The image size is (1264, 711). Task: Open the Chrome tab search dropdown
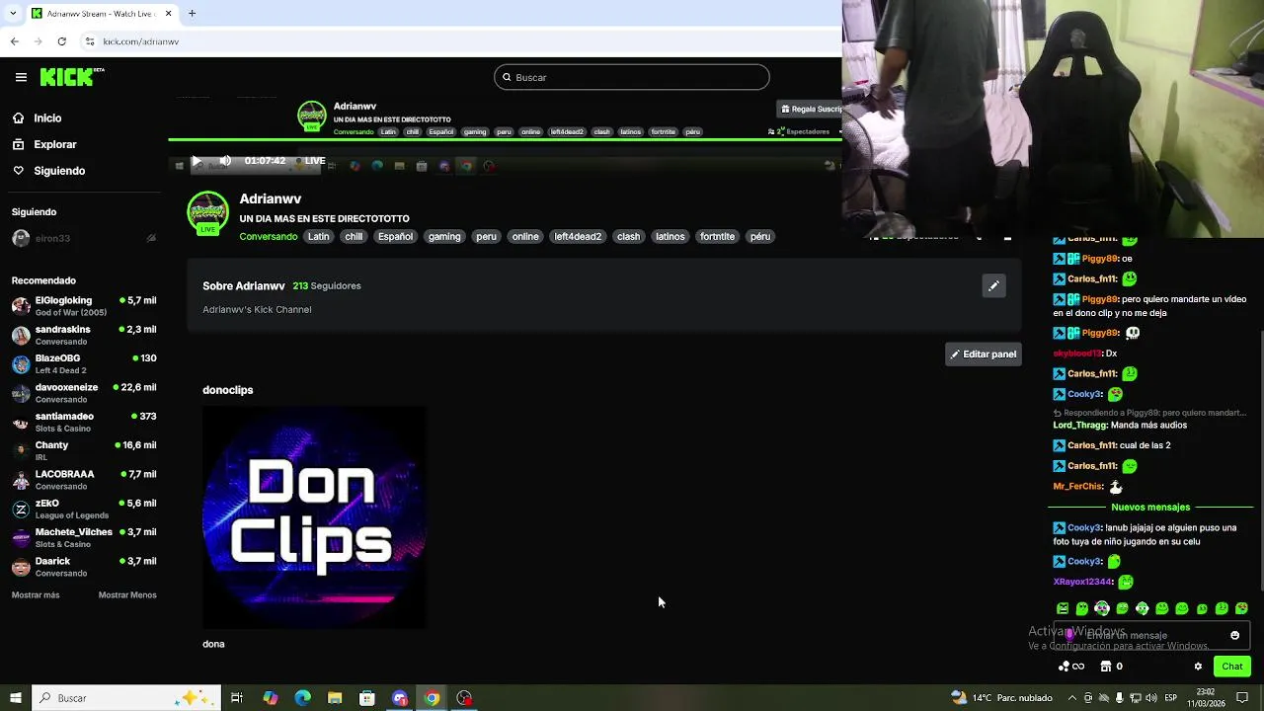[12, 13]
